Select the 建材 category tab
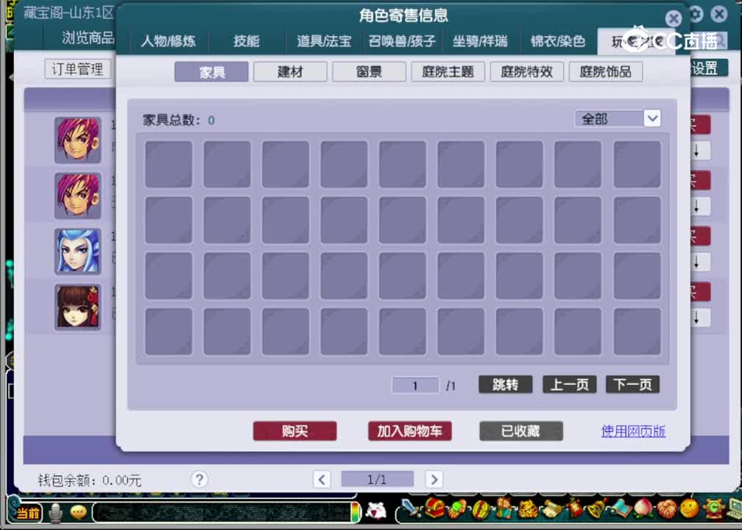The image size is (742, 530). 290,71
